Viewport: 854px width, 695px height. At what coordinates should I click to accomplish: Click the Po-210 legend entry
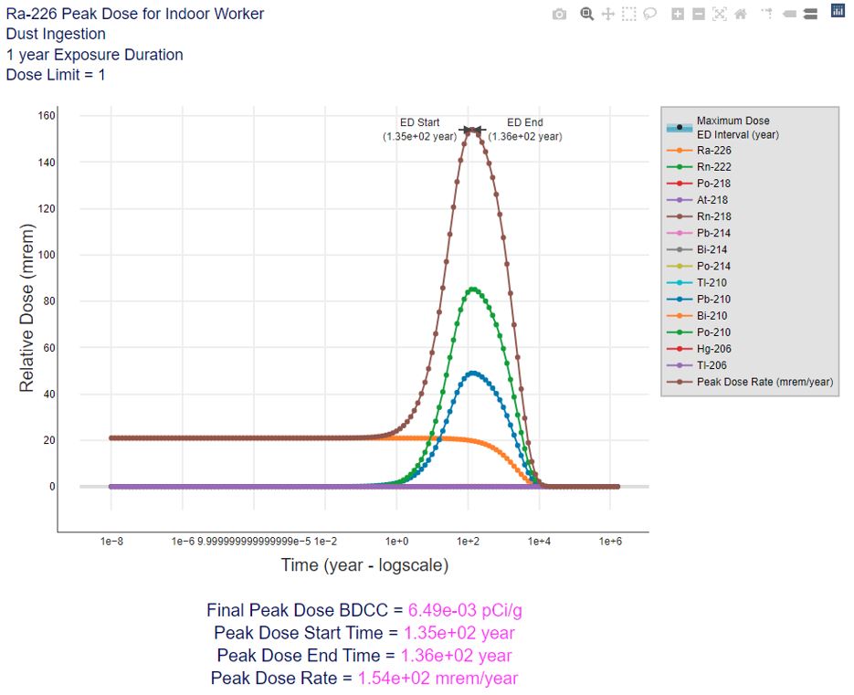point(713,332)
